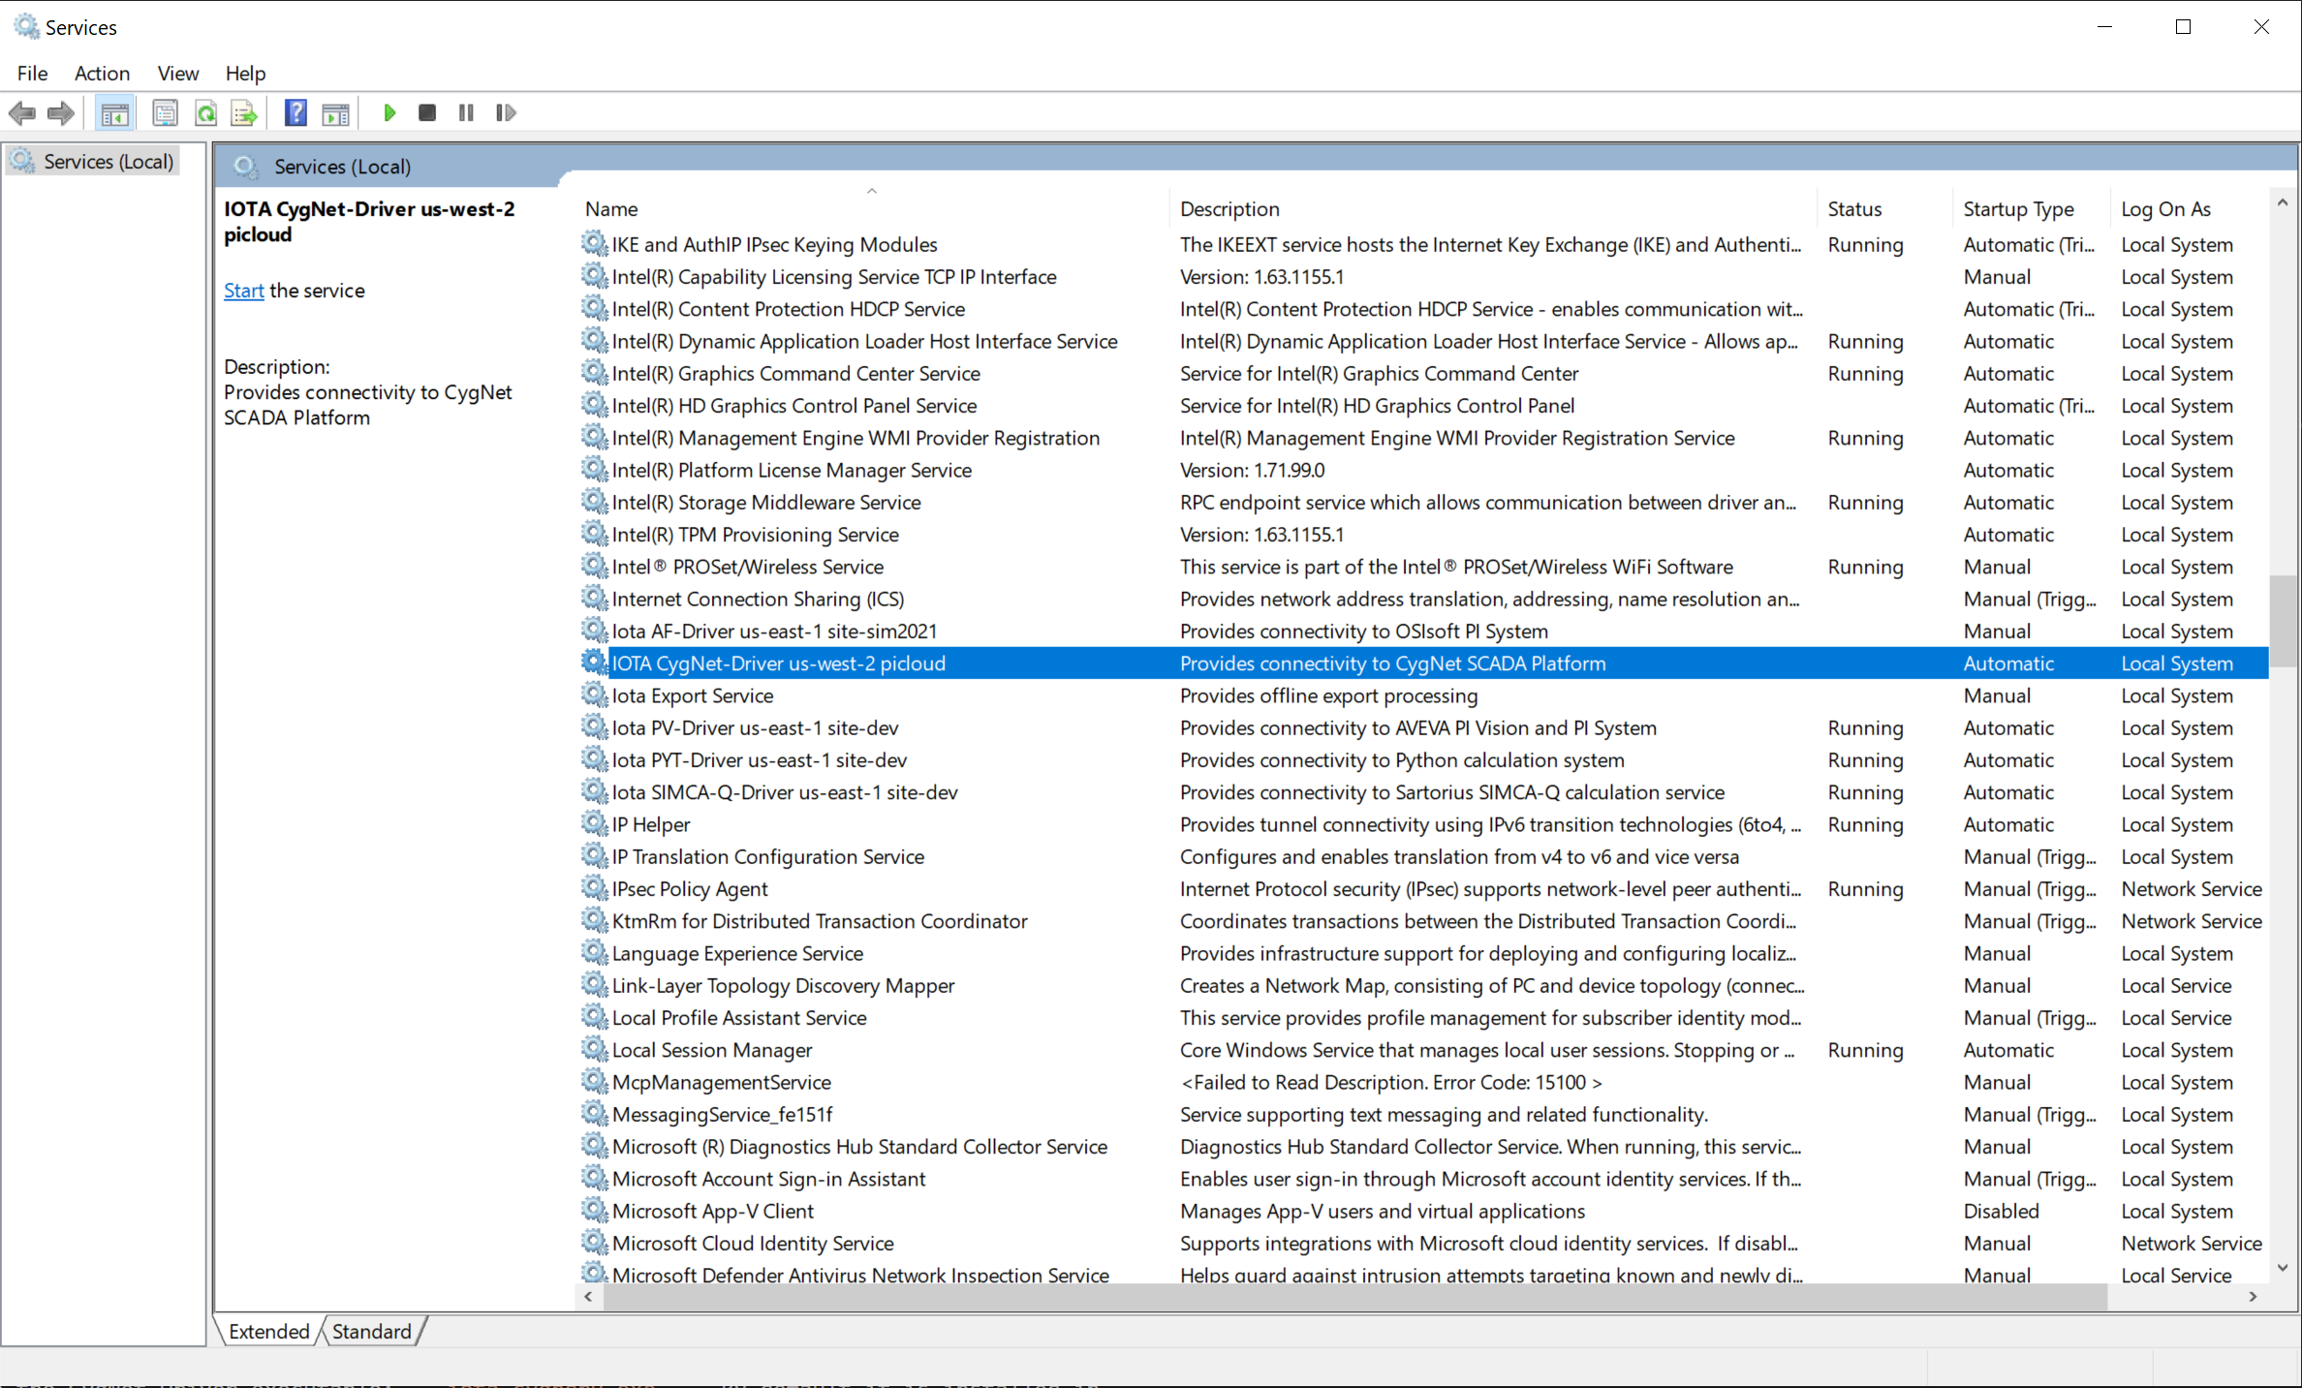The image size is (2302, 1388).
Task: Click gear icon of IP Translation Configuration Service
Action: 594,856
